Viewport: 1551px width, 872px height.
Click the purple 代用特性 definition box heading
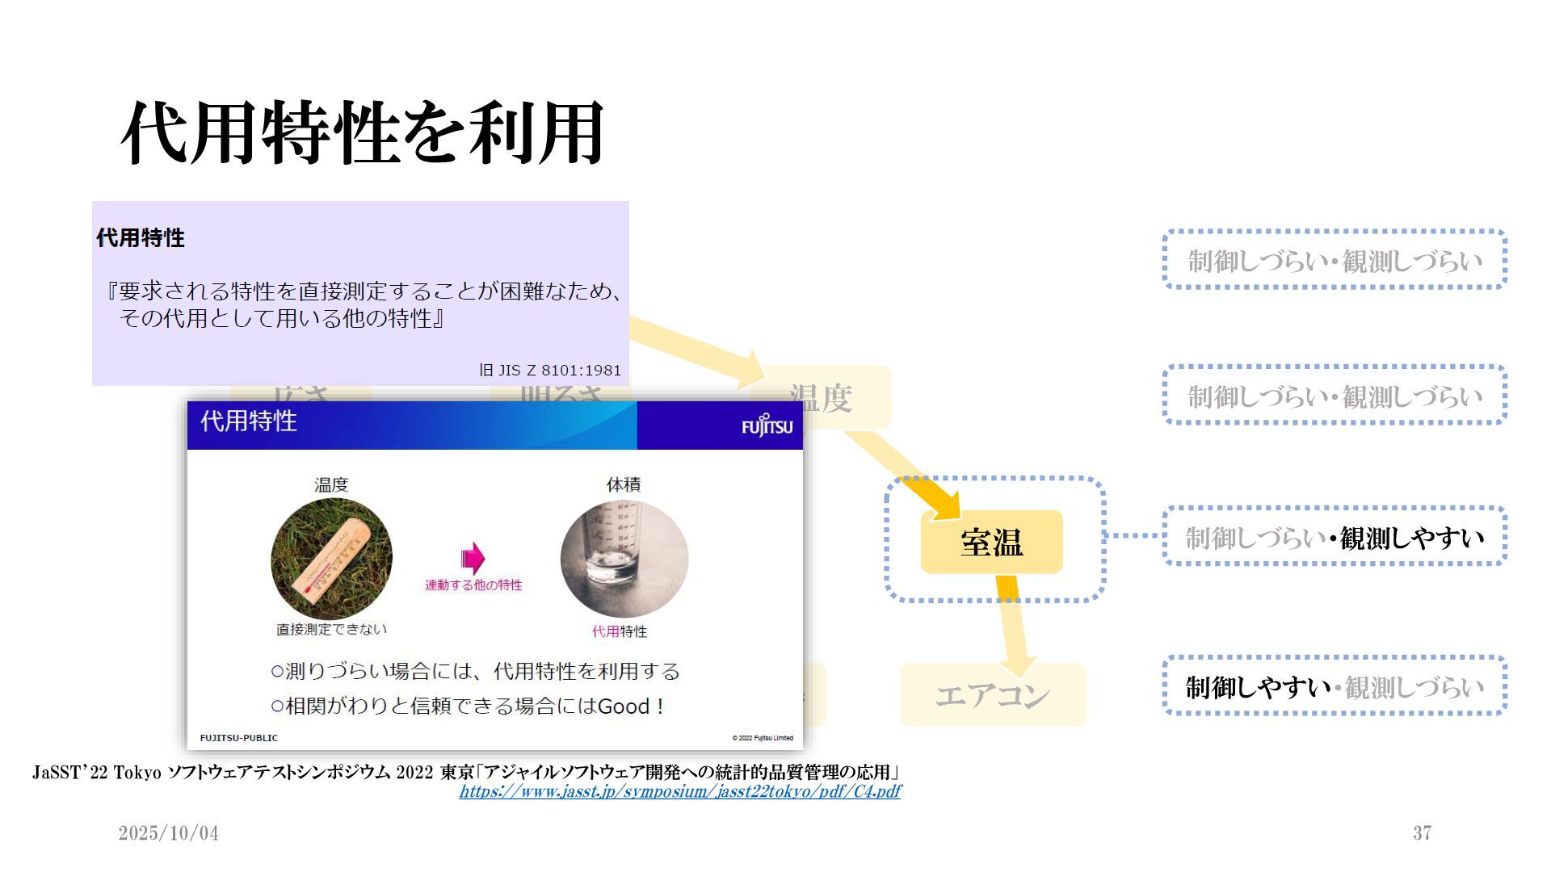coord(141,238)
